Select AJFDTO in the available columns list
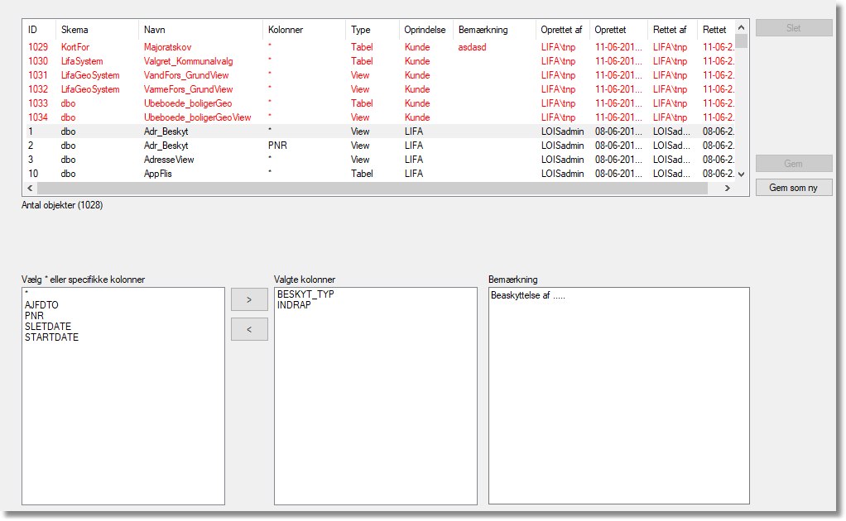The height and width of the screenshot is (521, 846). point(41,305)
